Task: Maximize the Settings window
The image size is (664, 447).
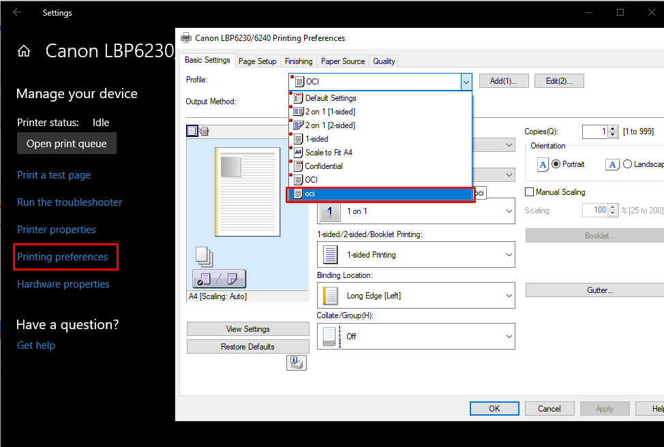Action: 620,12
